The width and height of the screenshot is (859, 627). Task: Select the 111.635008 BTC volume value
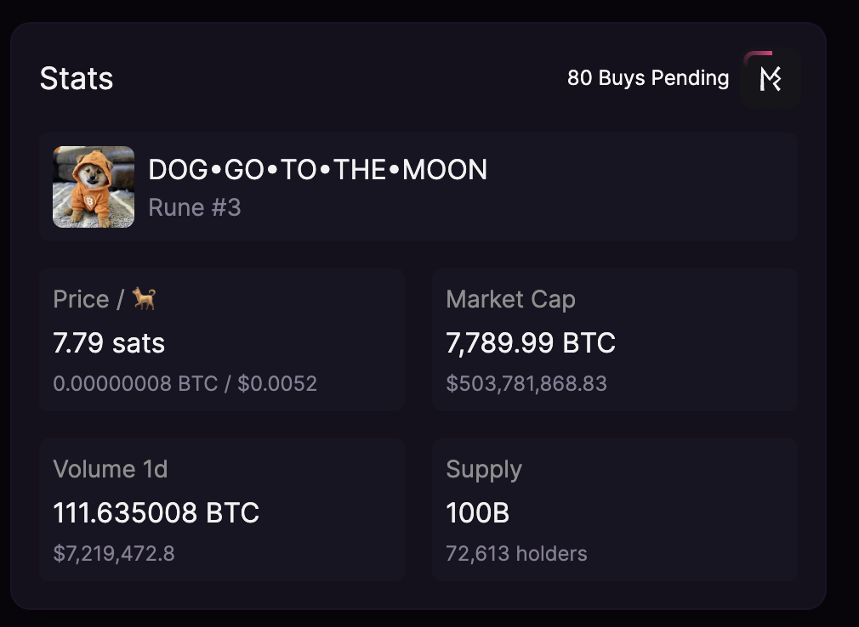coord(156,513)
